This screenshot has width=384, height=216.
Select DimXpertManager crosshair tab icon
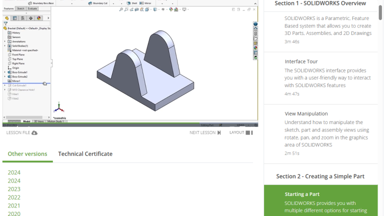(30, 18)
